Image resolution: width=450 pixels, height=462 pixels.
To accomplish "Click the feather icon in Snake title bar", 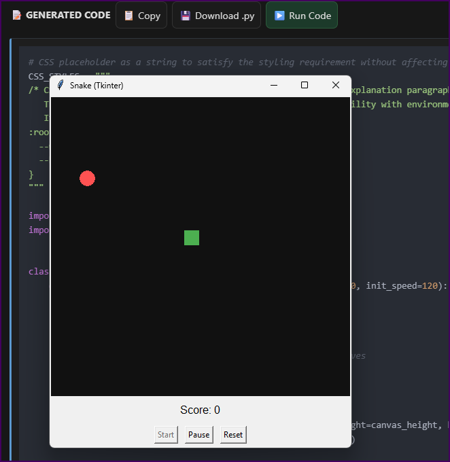I will 60,85.
